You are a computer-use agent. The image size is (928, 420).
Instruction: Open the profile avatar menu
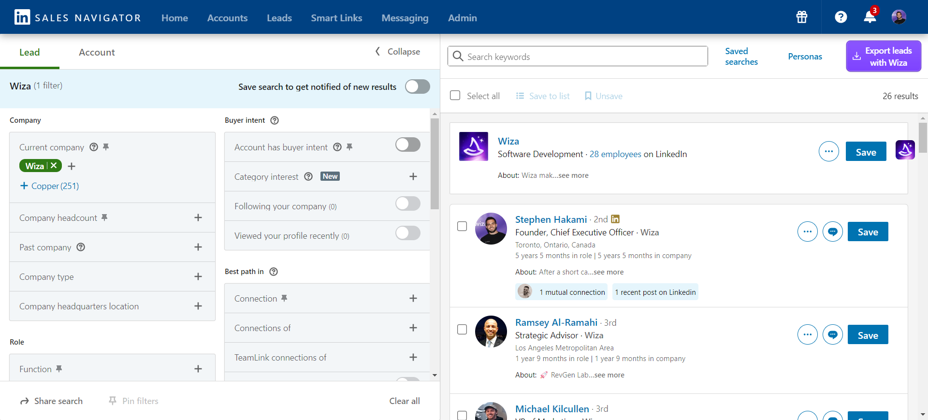[x=899, y=17]
